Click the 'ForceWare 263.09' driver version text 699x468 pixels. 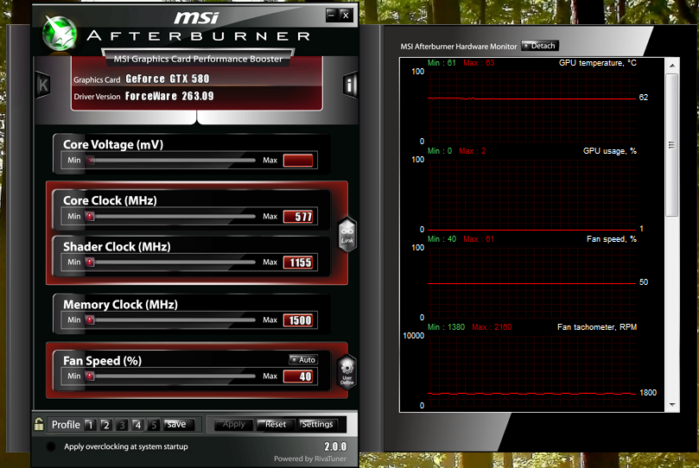click(169, 96)
